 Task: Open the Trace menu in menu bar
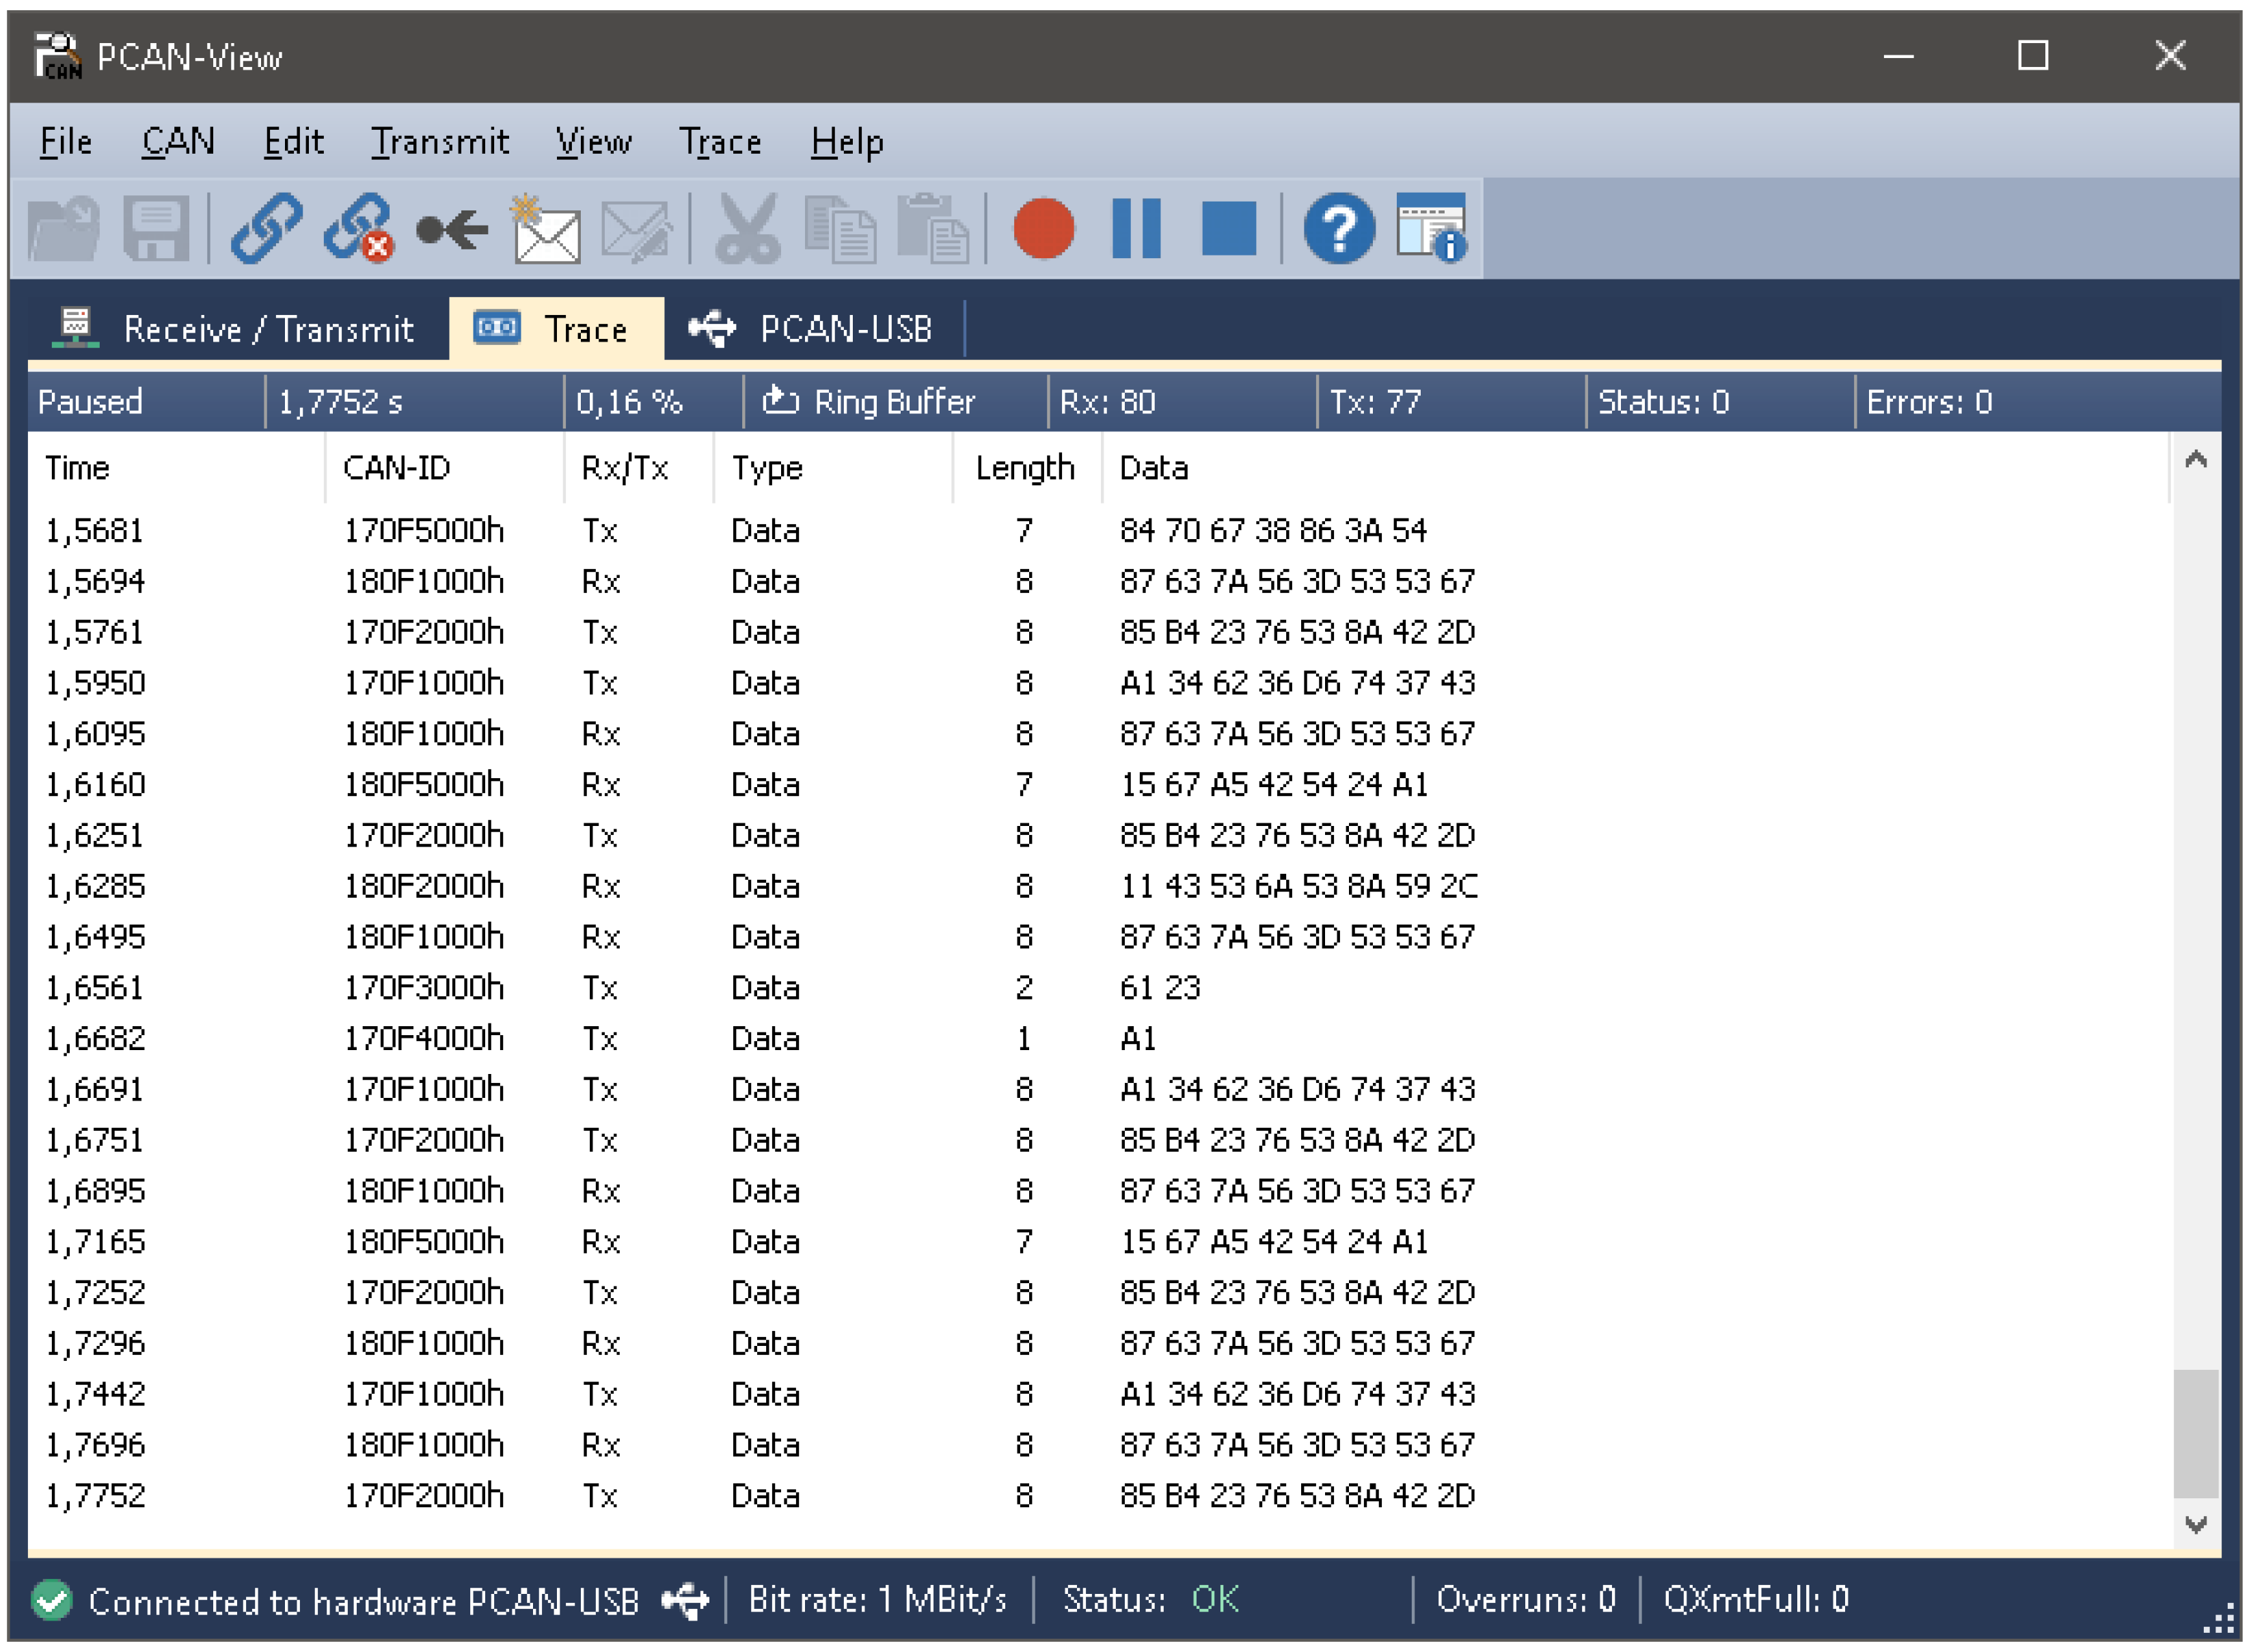720,142
